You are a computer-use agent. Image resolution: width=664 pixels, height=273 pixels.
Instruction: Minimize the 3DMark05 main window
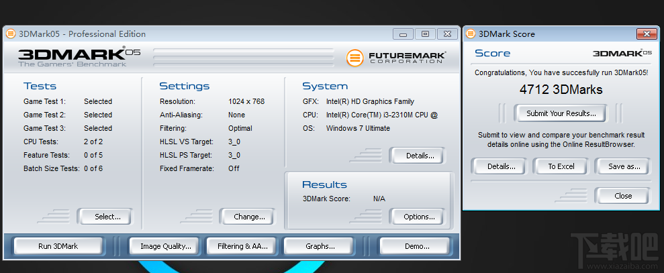403,34
